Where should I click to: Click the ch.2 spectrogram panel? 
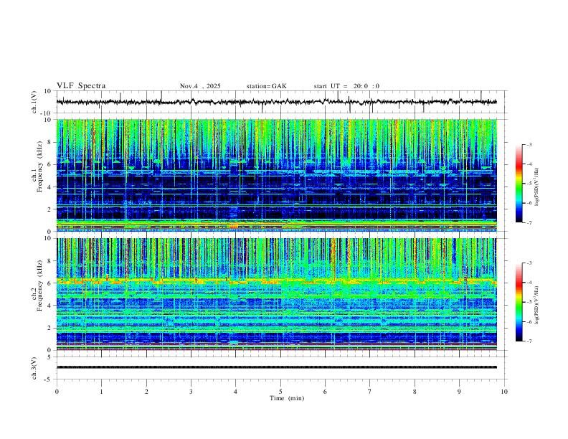pos(277,294)
